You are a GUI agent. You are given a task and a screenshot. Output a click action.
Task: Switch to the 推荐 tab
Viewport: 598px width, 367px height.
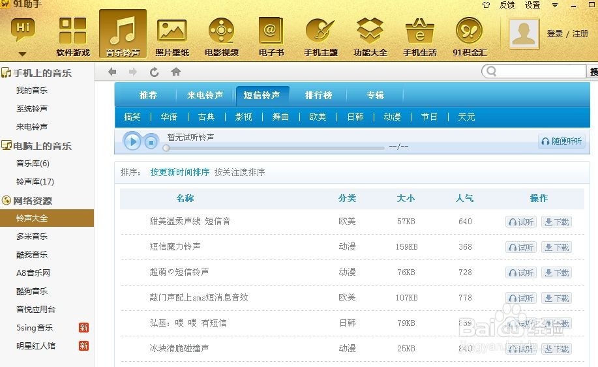click(x=148, y=95)
